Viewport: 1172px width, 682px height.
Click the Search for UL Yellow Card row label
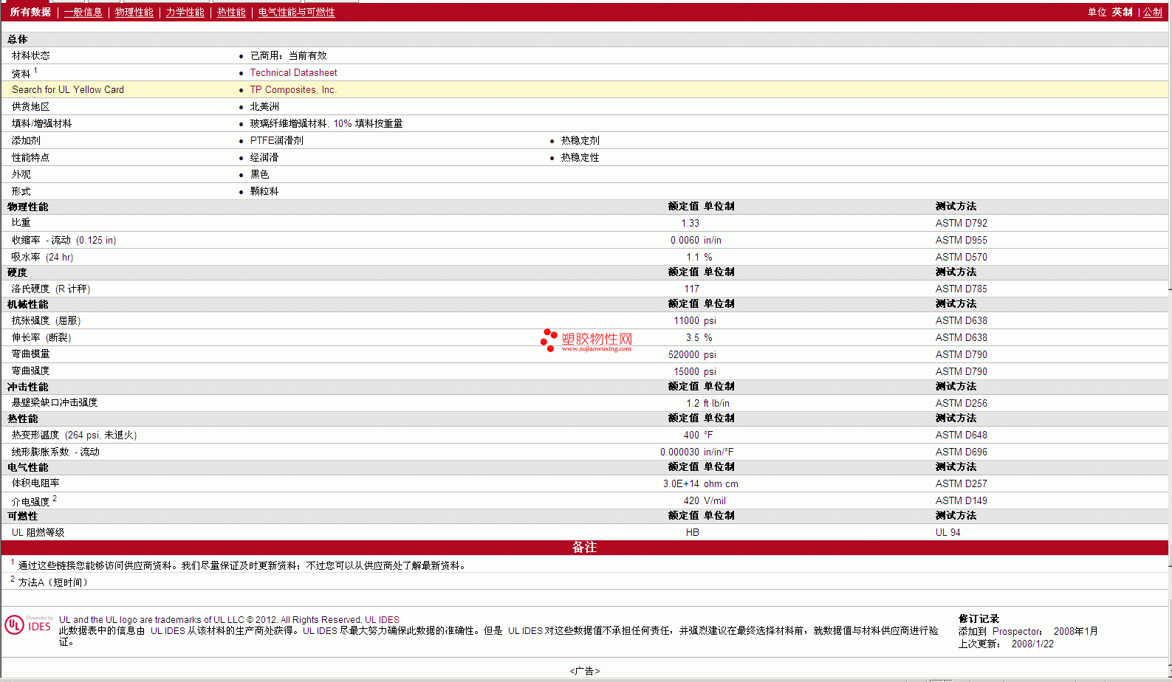[x=68, y=89]
